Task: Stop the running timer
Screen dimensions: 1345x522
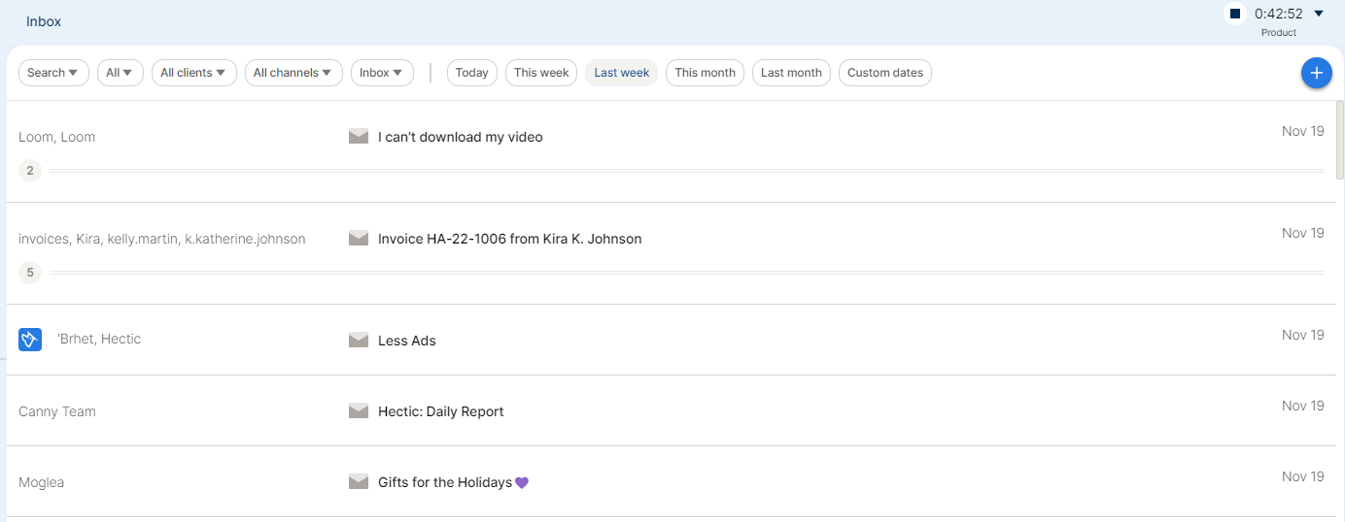Action: 1235,14
